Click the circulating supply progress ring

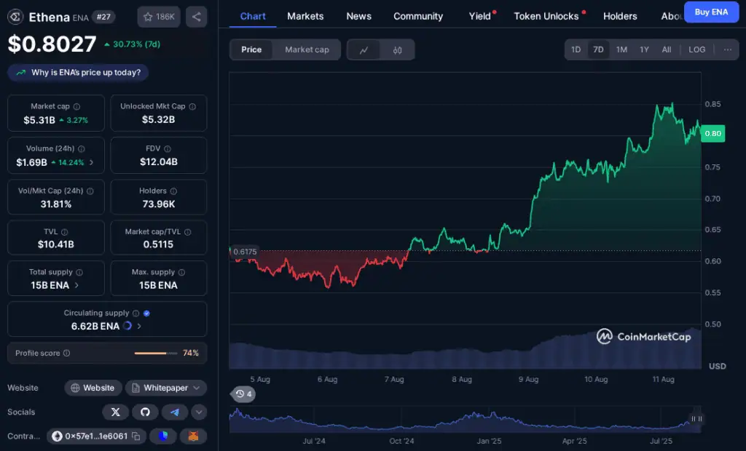pyautogui.click(x=127, y=326)
